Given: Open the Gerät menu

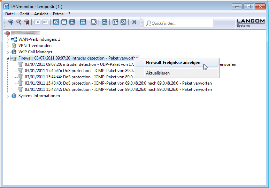Looking at the screenshot, I should (24, 14).
